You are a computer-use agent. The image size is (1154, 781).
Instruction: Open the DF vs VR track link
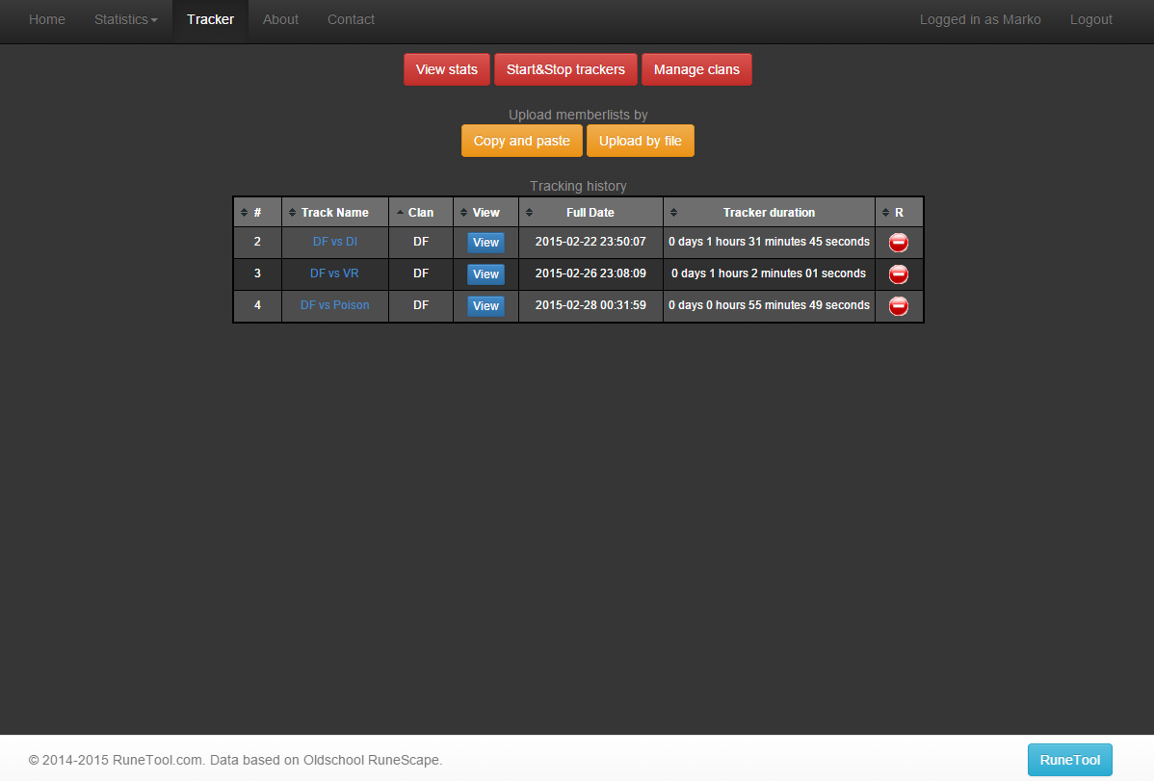(334, 273)
